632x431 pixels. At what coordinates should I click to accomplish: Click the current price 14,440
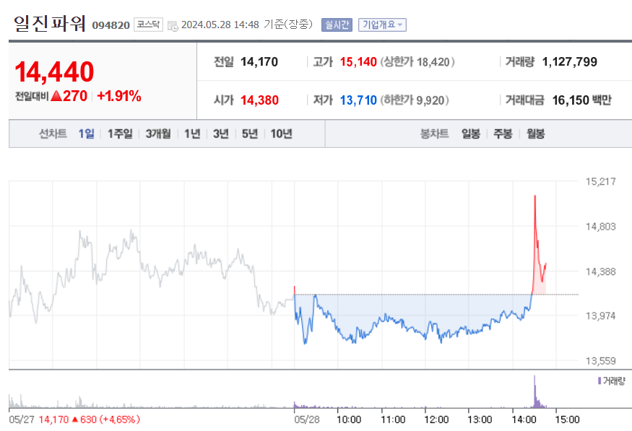click(54, 71)
